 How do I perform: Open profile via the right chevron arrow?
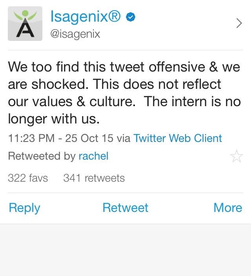239,24
